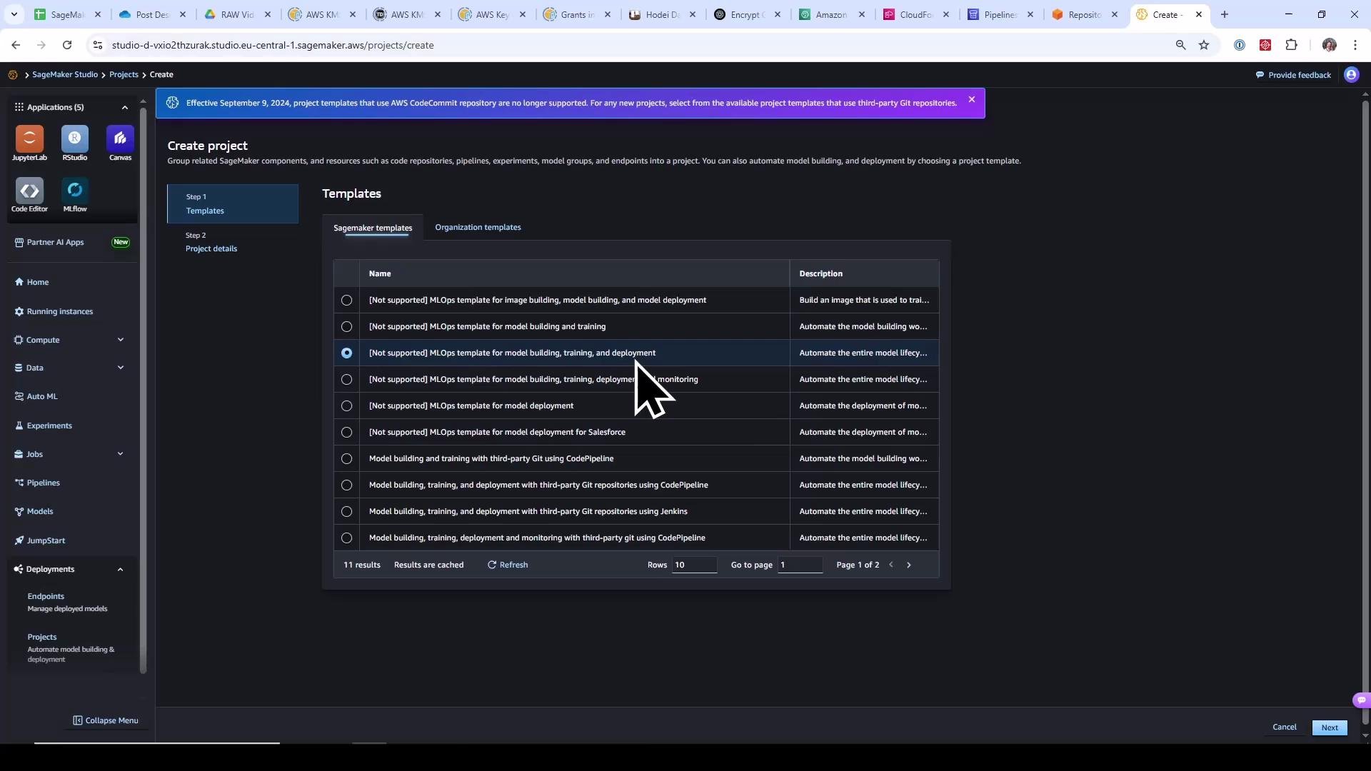The width and height of the screenshot is (1371, 771).
Task: Click the left sidebar scrollbar
Action: (x=143, y=389)
